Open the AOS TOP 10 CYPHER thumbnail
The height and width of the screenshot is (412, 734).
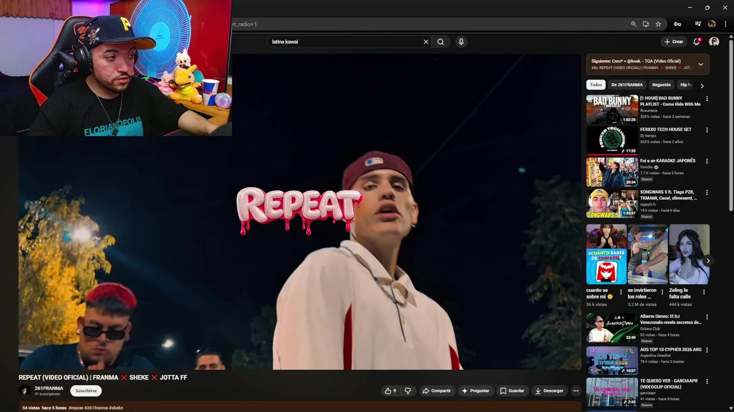(612, 360)
